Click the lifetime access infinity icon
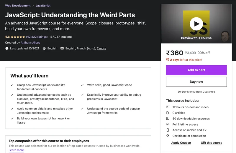This screenshot has width=236, height=153. coord(168,124)
